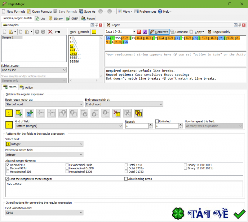This screenshot has height=222, width=248.
Task: Increase the first Repeat value with spinner up
Action: 151,125
